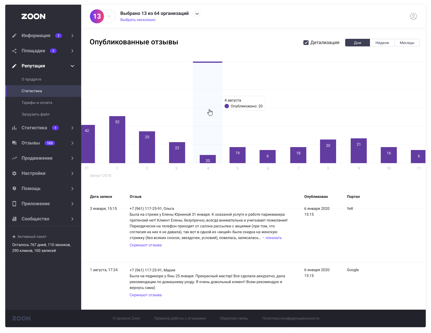
Task: Expand the Площадки menu chevron
Action: click(72, 51)
